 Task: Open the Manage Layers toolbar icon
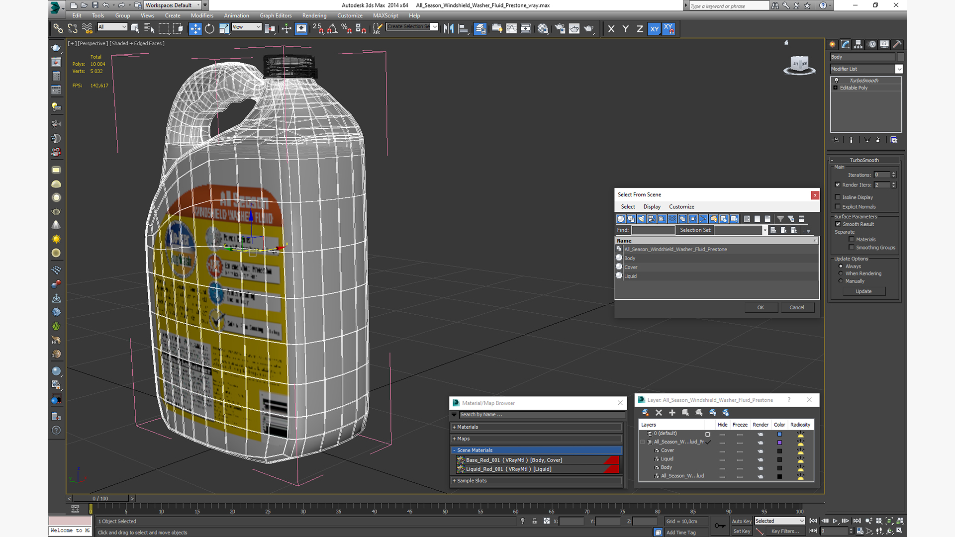tap(480, 29)
